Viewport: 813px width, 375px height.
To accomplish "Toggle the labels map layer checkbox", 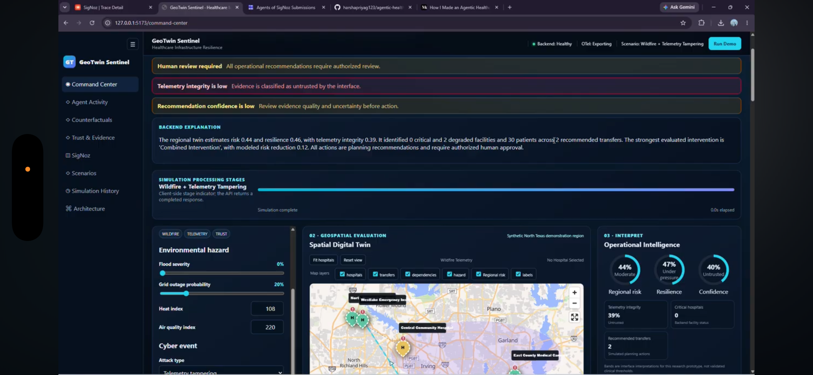I will (x=518, y=274).
